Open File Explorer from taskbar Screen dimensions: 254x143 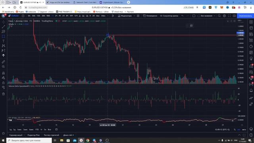[x=62, y=140]
